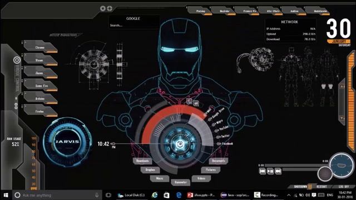
Task: Open Task View on the taskbar
Action: 108,195
